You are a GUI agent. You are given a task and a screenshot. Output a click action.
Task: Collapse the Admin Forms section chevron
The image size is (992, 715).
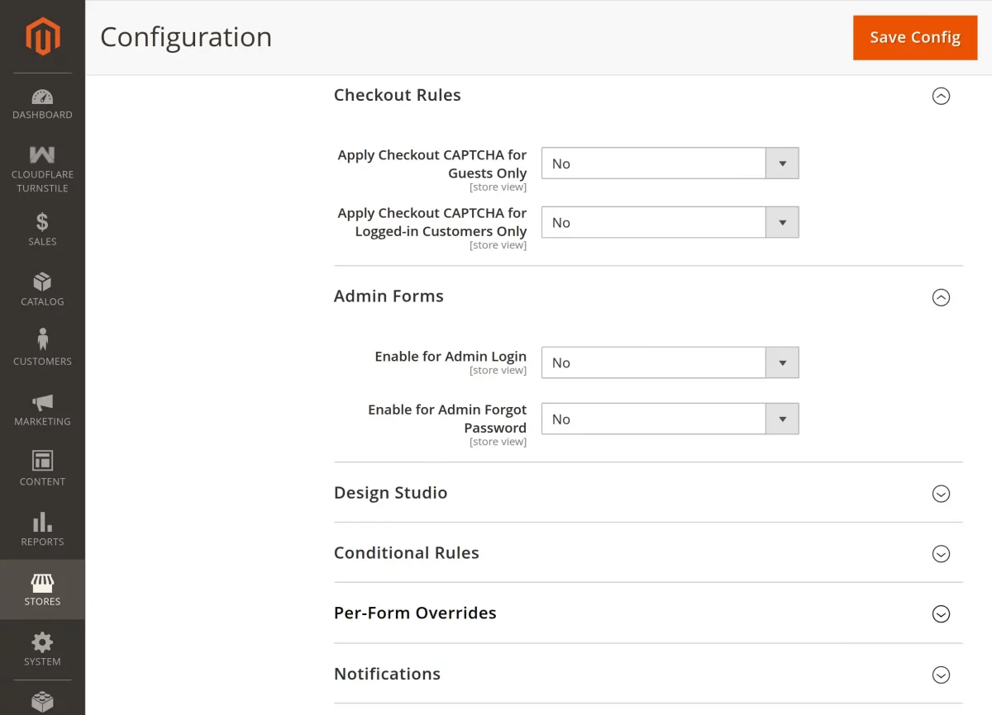click(x=941, y=297)
